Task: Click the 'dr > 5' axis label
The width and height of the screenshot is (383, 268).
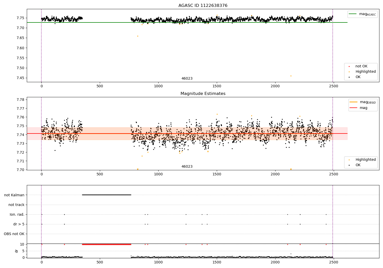Action: [x=19, y=224]
